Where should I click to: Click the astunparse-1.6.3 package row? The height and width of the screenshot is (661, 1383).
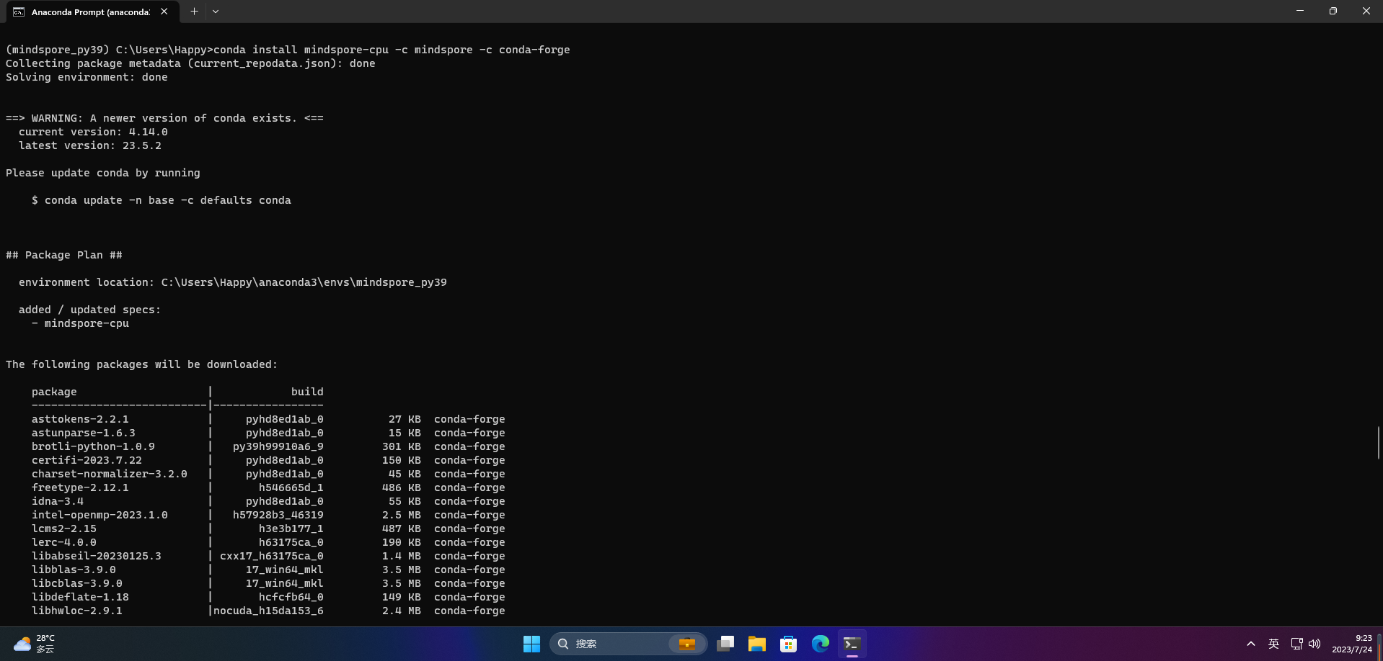click(x=268, y=433)
